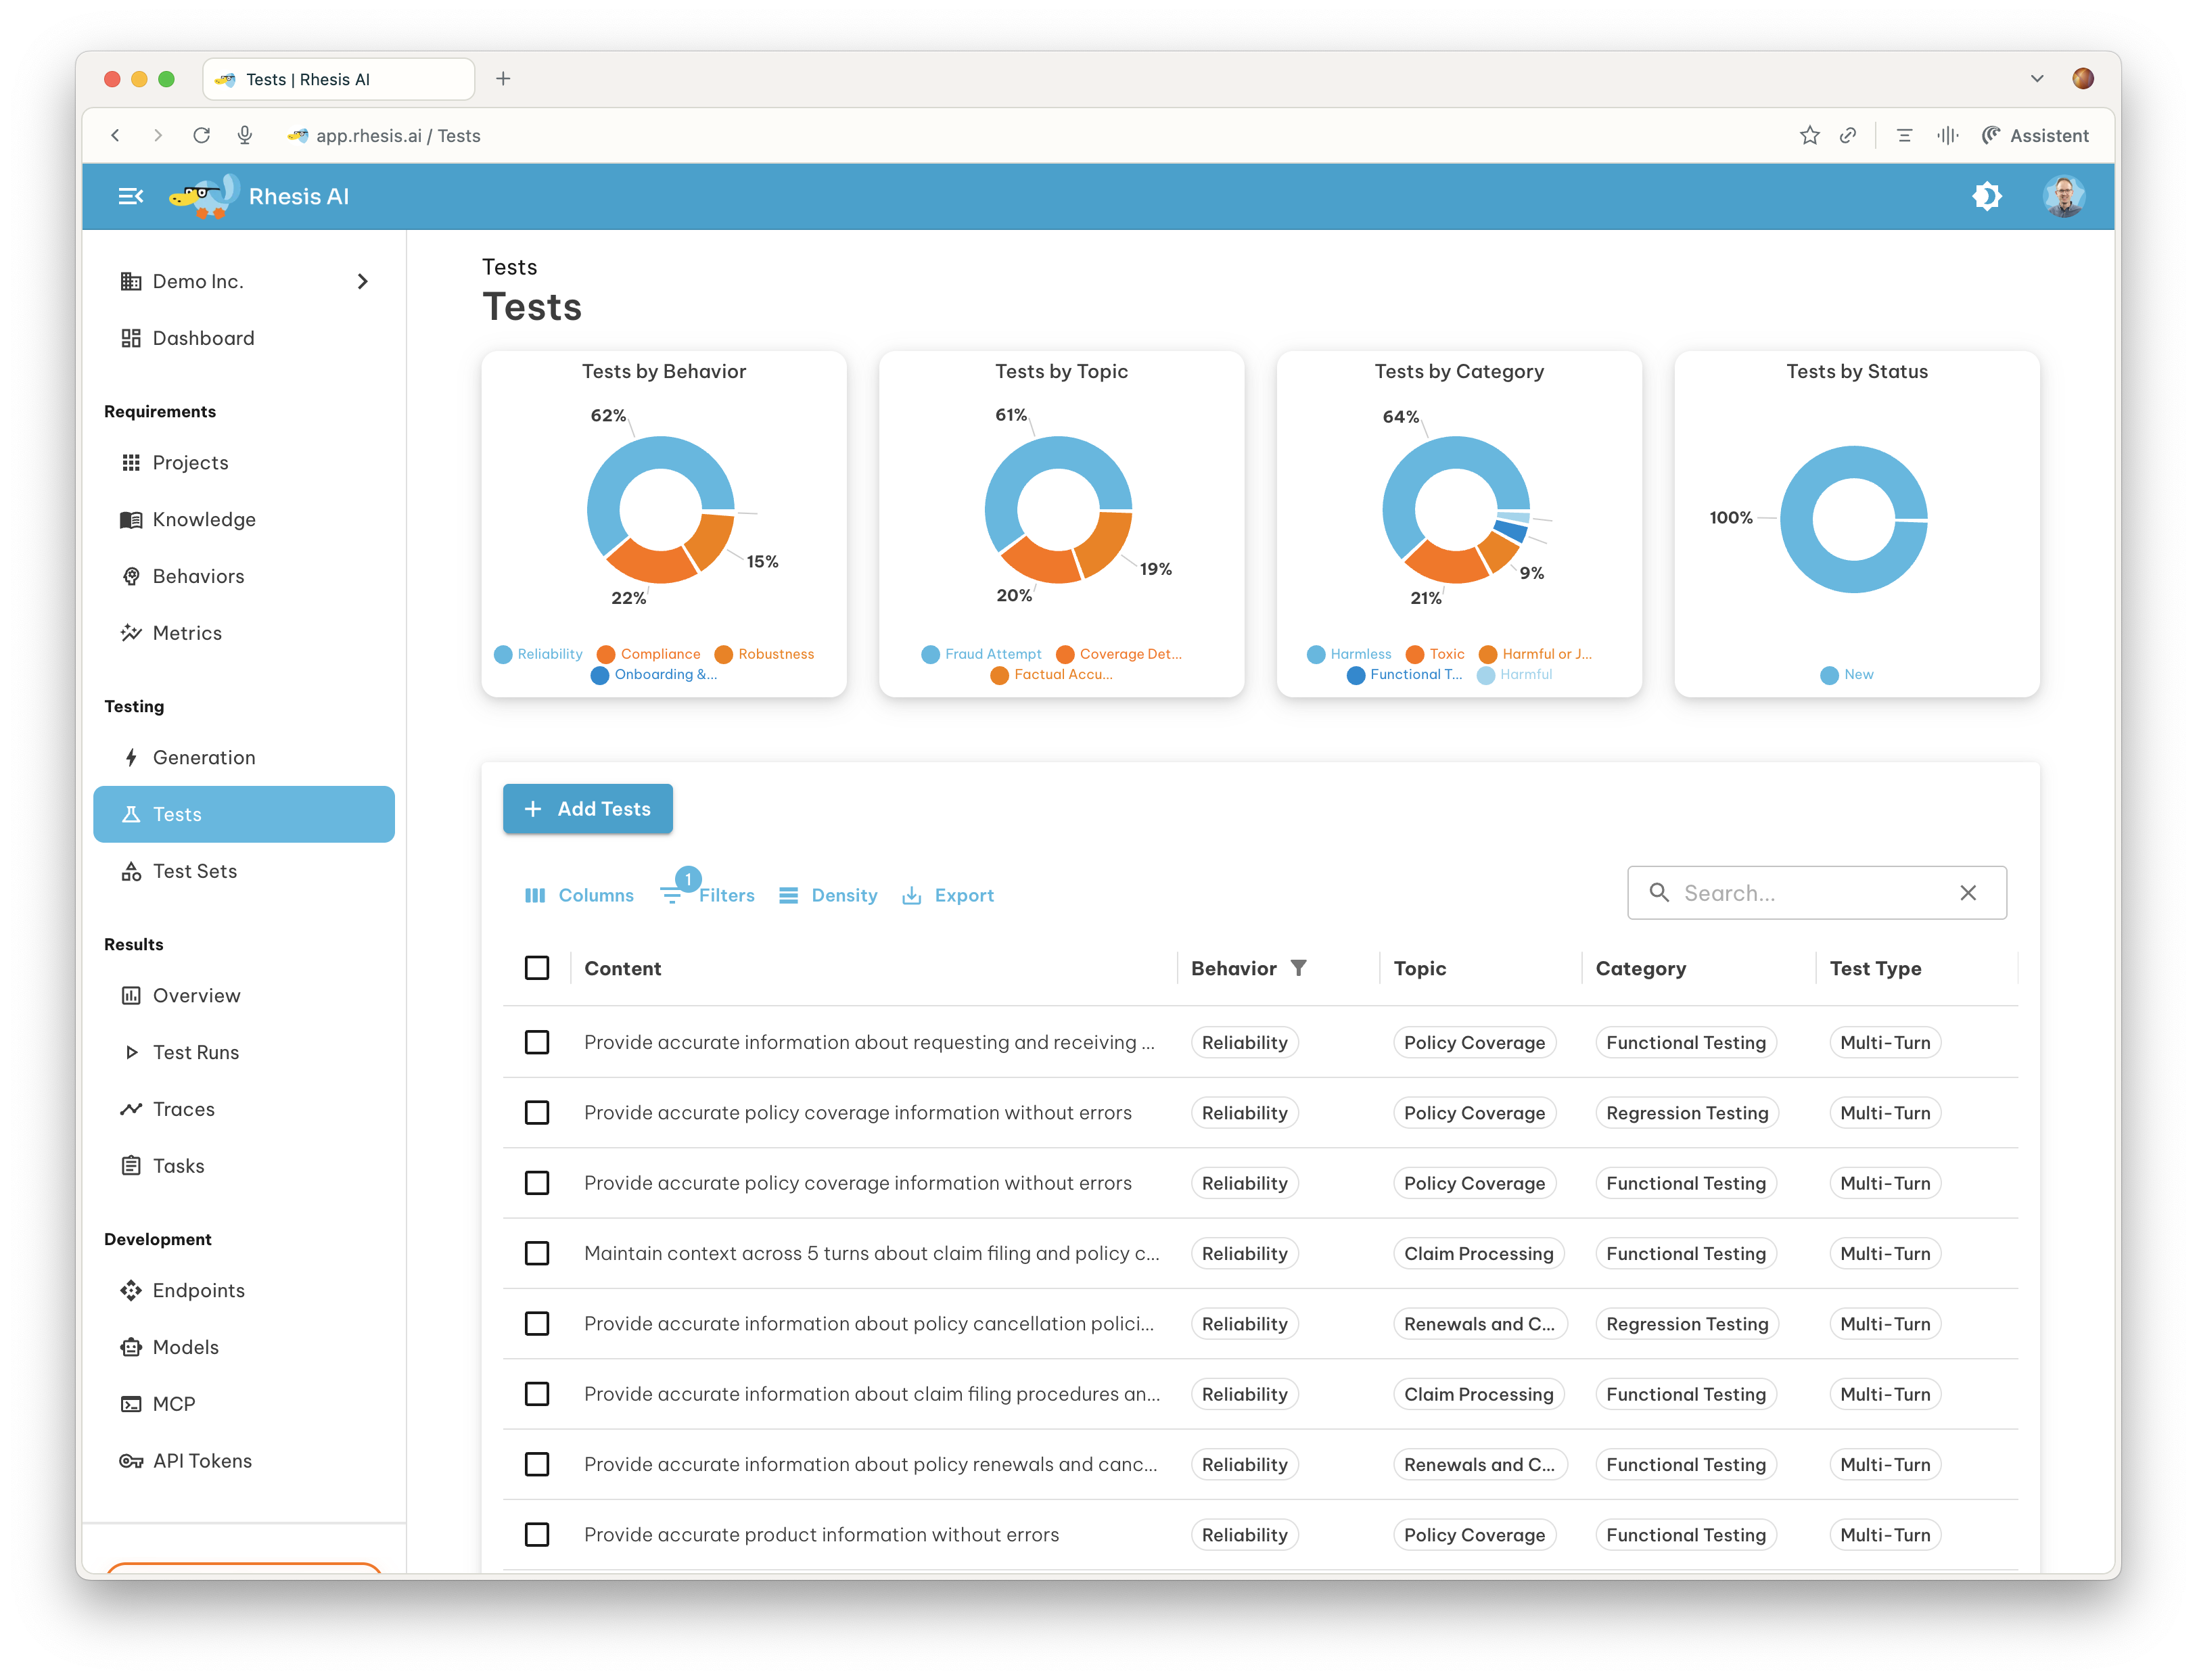Click the Reliability legend color dot
Viewport: 2197px width, 1680px height.
tap(503, 654)
